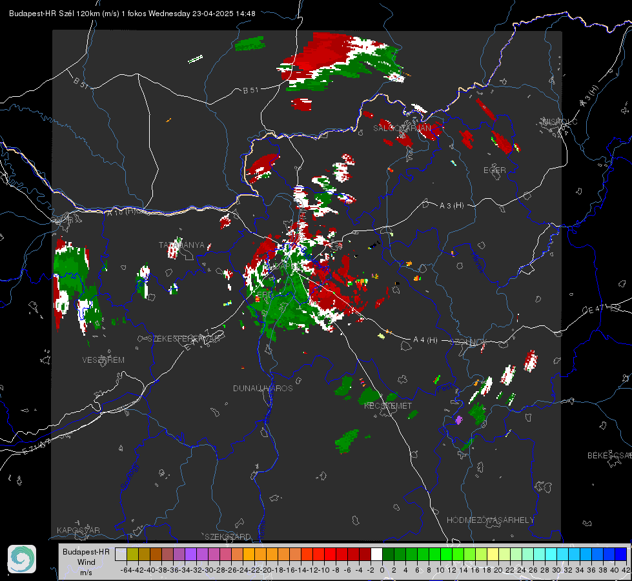Click the DUNAÚJVÁROS city label
Viewport: 632px width, 581px height.
point(263,388)
